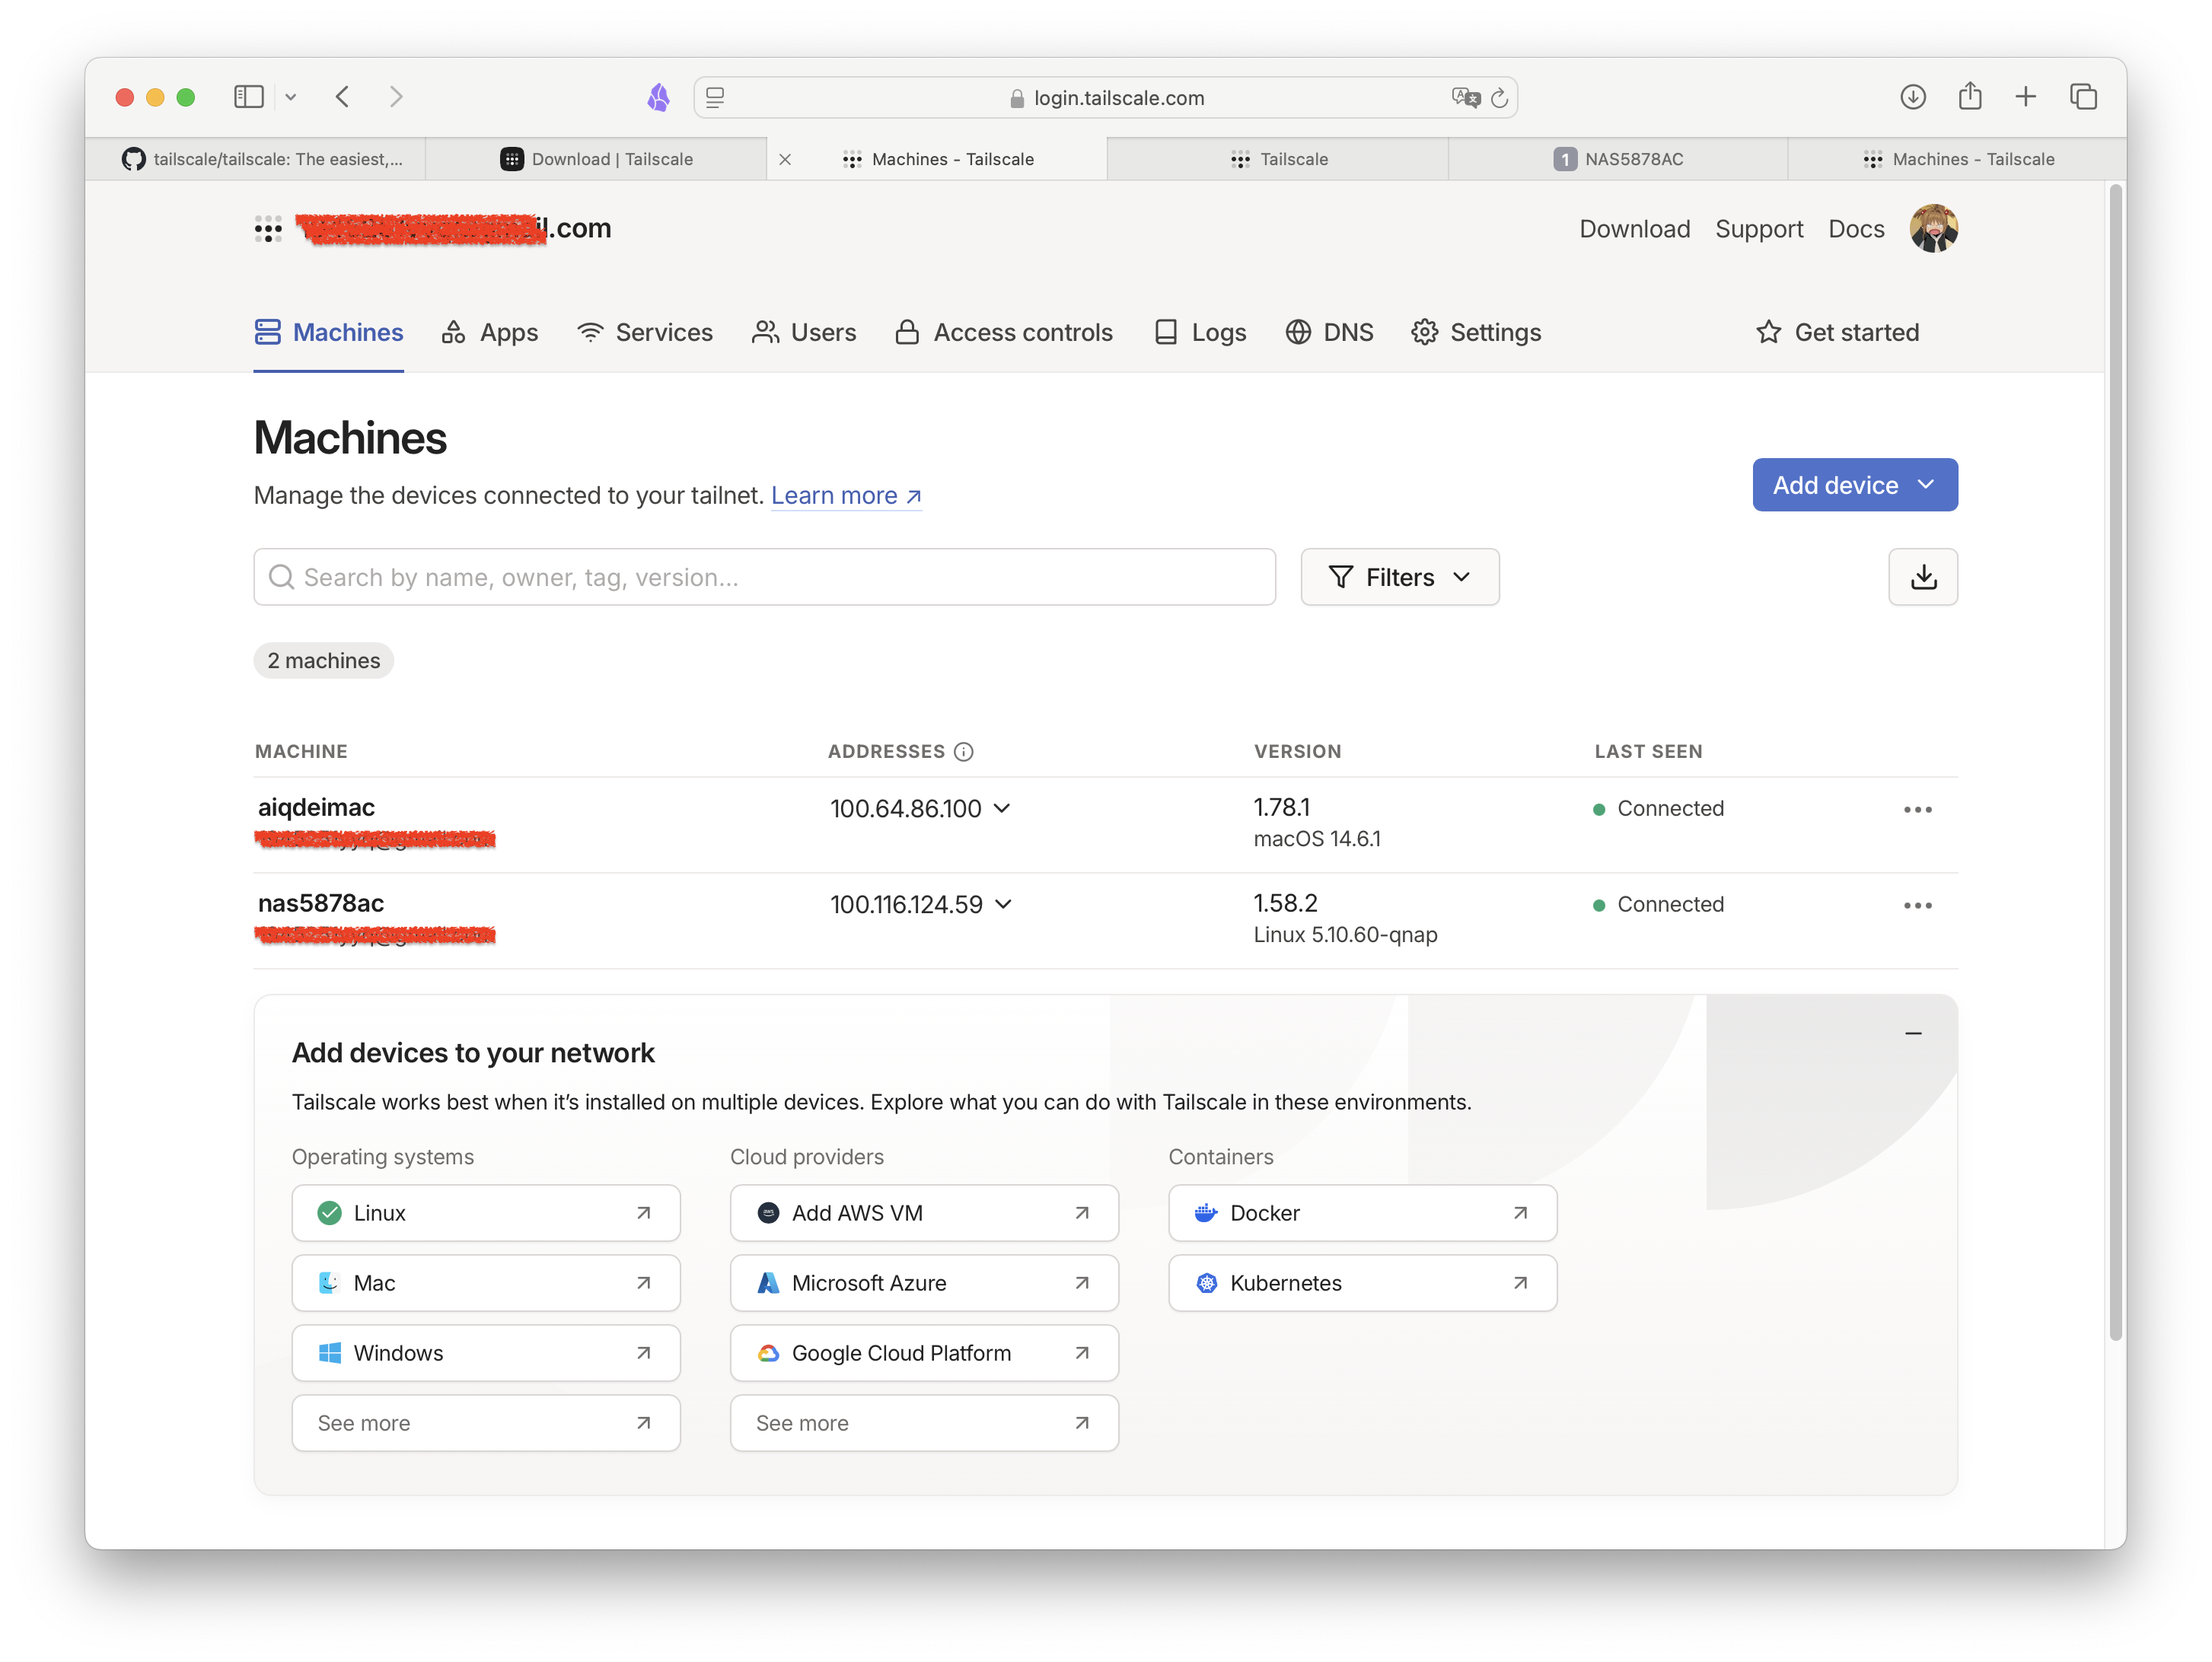2212x1662 pixels.
Task: Open the Users section
Action: [x=803, y=332]
